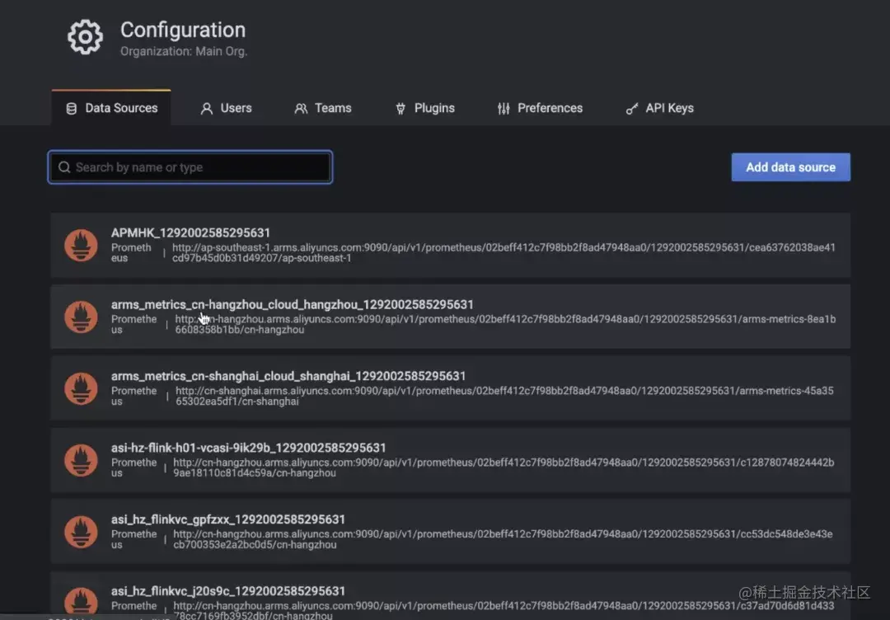This screenshot has width=890, height=620.
Task: Select the Preferences tab
Action: (540, 108)
